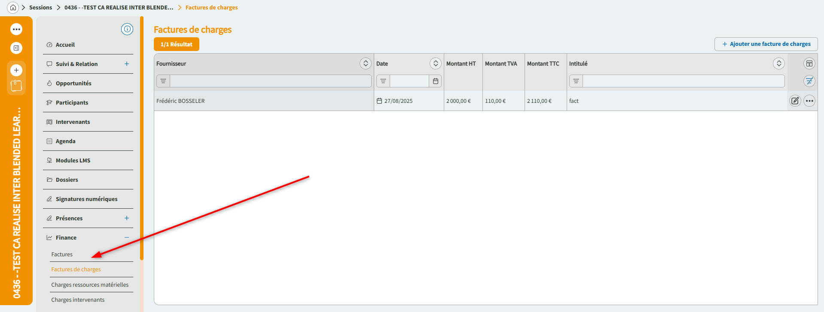Viewport: 824px width, 312px height.
Task: Open row actions menu for fact invoice
Action: pos(809,101)
